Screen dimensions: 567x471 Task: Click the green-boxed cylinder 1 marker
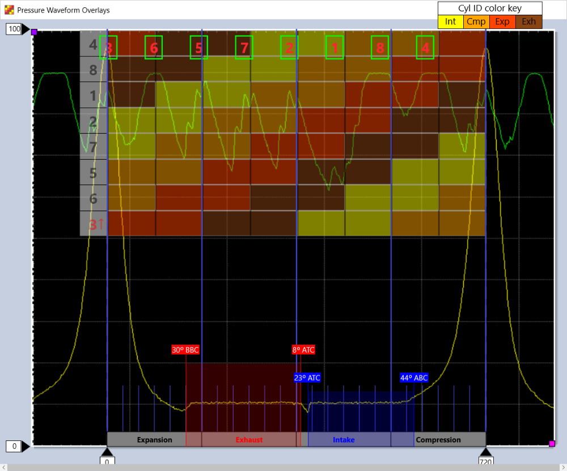coord(335,48)
